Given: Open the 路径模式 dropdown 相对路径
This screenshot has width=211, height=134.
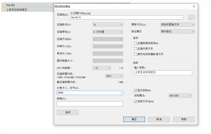Looking at the screenshot, I should [x=178, y=32].
